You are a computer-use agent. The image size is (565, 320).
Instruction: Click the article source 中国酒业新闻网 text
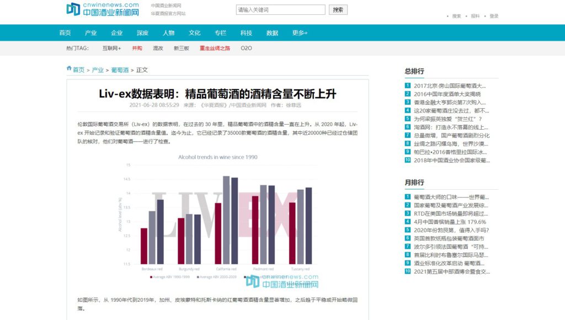pyautogui.click(x=249, y=105)
